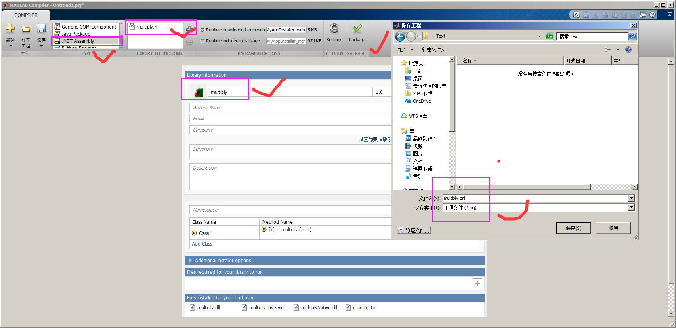Edit the MyAppInstaller_web name field
Image resolution: width=676 pixels, height=328 pixels.
coord(286,30)
